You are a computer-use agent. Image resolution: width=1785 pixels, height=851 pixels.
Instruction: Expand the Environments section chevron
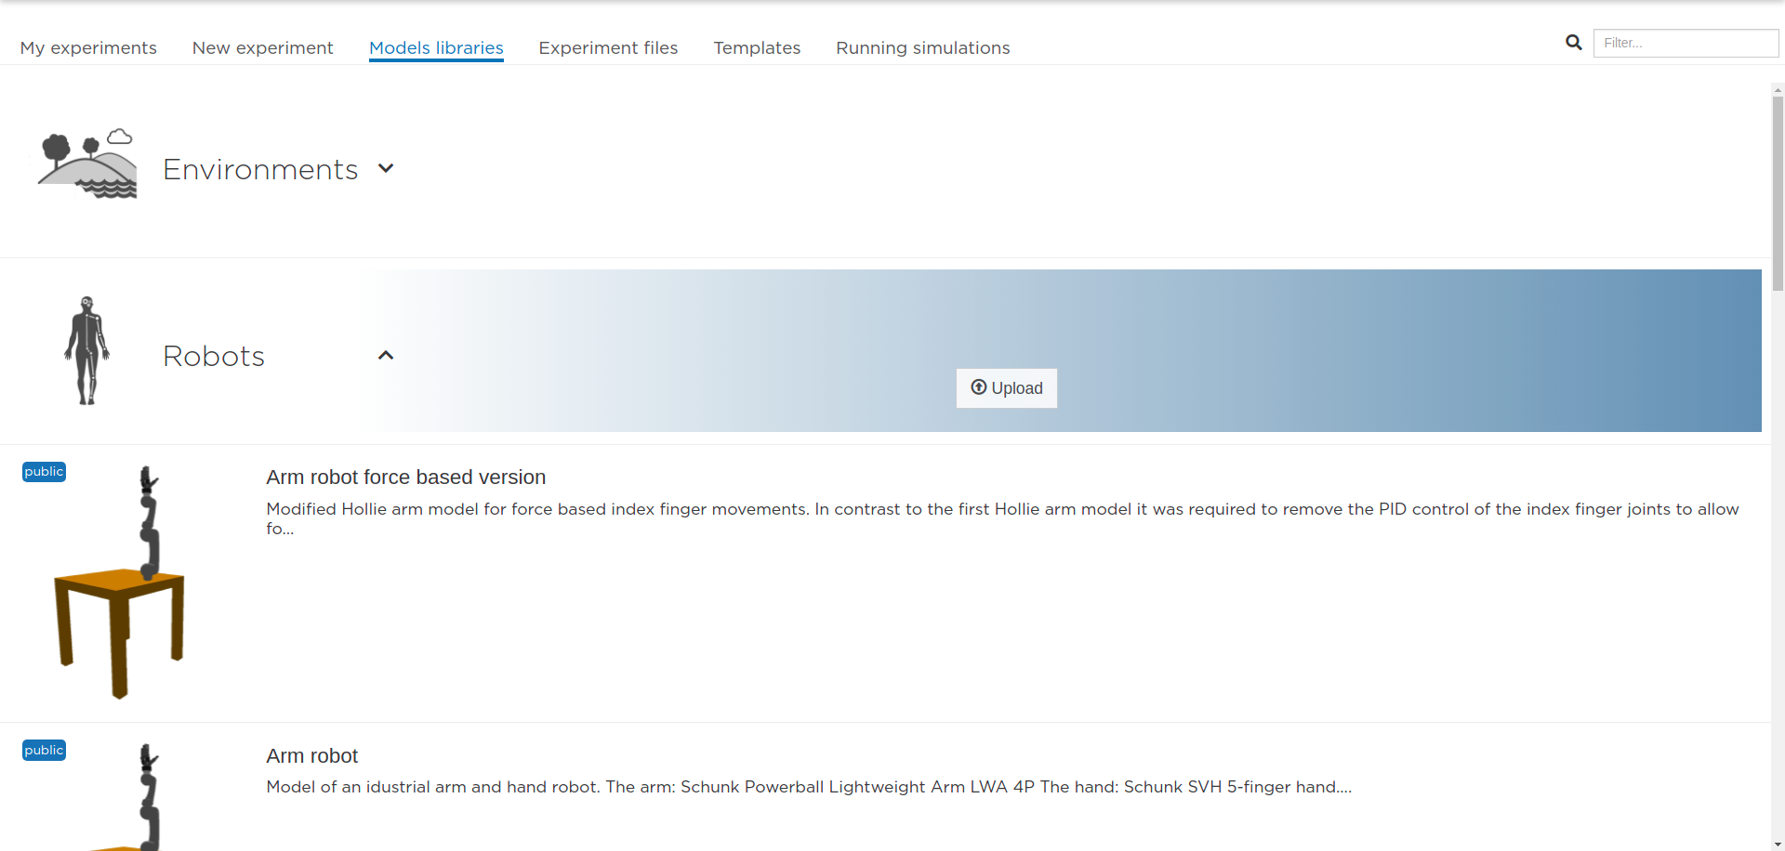386,168
